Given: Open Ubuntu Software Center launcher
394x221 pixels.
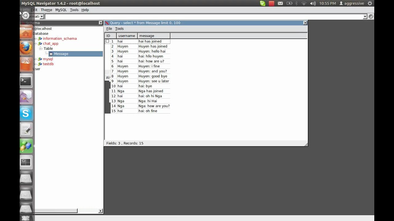Looking at the screenshot, I should [26, 64].
